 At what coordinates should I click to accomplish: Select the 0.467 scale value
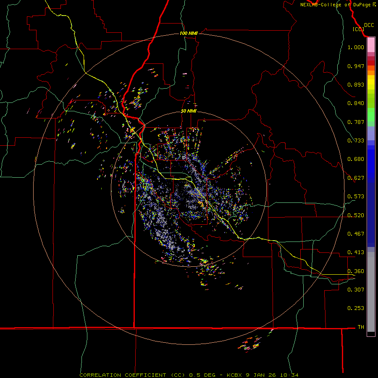tap(356, 234)
